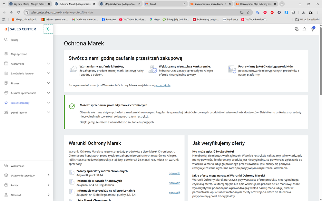The image size is (322, 201).
Task: Click the Reklama i promowanie tag icon
Action: (x=6, y=93)
